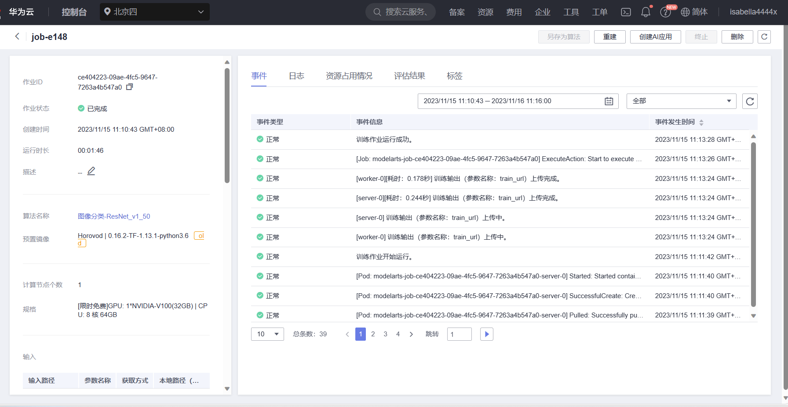Refresh the events list
The image size is (788, 407).
[x=750, y=101]
